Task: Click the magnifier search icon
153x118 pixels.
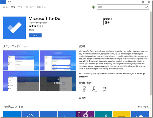Action: pos(146,7)
